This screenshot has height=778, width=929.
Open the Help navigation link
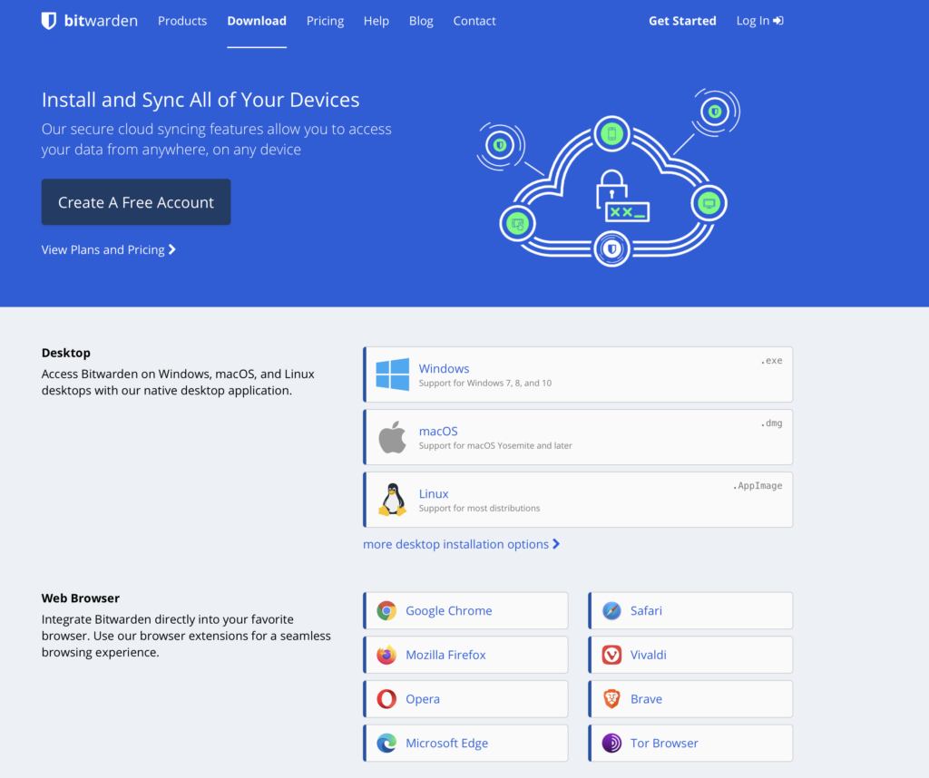coord(376,21)
